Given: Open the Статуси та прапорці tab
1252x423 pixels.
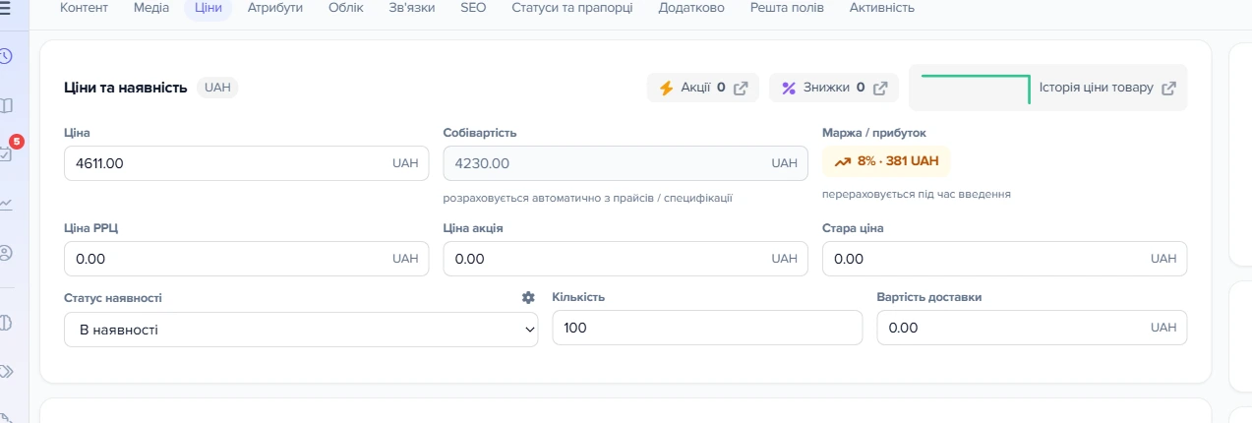Looking at the screenshot, I should (x=572, y=8).
